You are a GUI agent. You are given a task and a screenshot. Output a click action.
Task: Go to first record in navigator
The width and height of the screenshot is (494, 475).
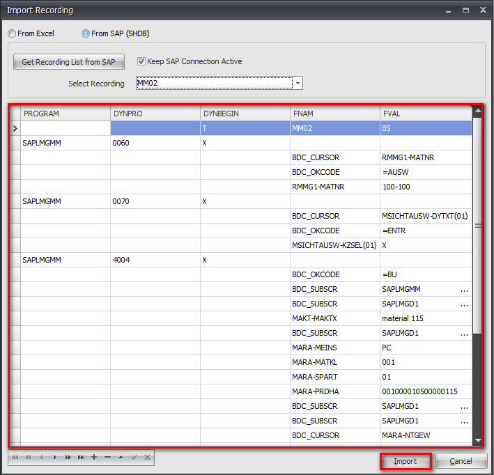click(x=15, y=458)
